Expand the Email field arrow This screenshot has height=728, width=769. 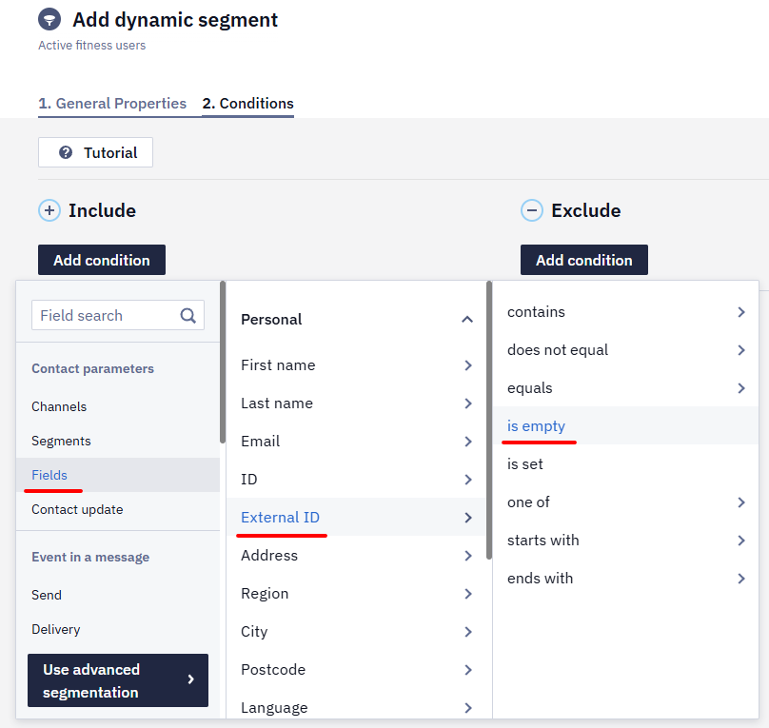[x=468, y=442]
